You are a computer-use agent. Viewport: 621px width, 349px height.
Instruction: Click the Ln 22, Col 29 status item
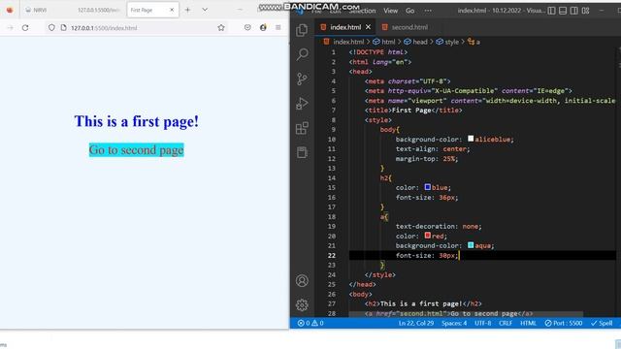(x=416, y=323)
